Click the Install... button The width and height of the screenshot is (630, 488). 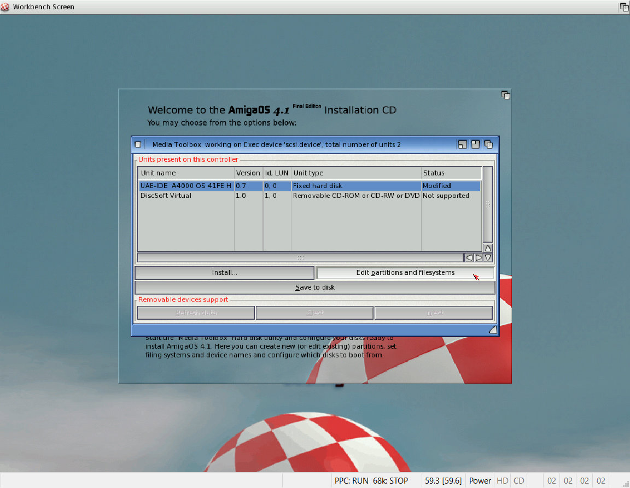click(x=225, y=273)
